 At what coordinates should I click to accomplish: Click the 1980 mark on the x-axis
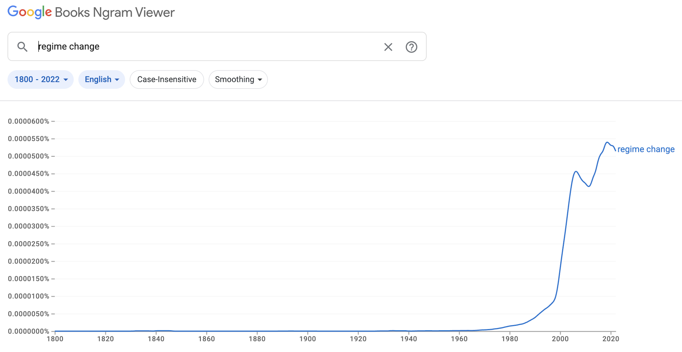click(510, 338)
